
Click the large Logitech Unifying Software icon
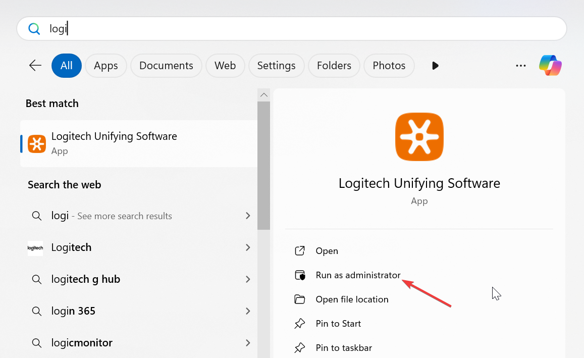point(419,137)
